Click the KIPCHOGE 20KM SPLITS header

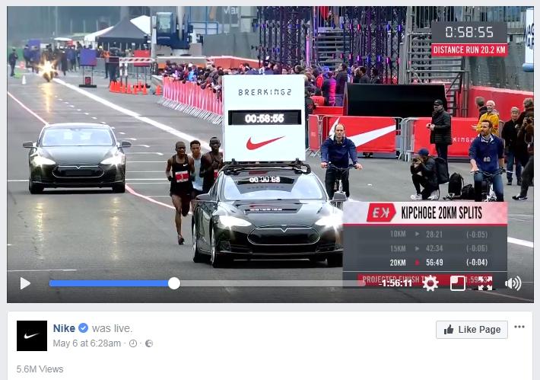pos(425,213)
